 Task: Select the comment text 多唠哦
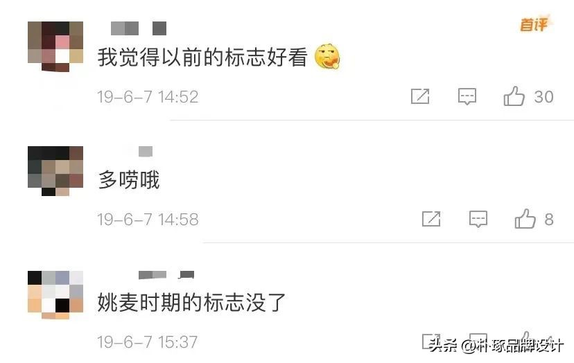tap(129, 180)
